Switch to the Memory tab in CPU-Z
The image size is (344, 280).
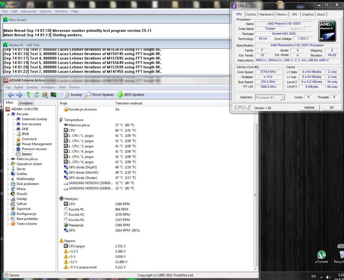(x=282, y=14)
